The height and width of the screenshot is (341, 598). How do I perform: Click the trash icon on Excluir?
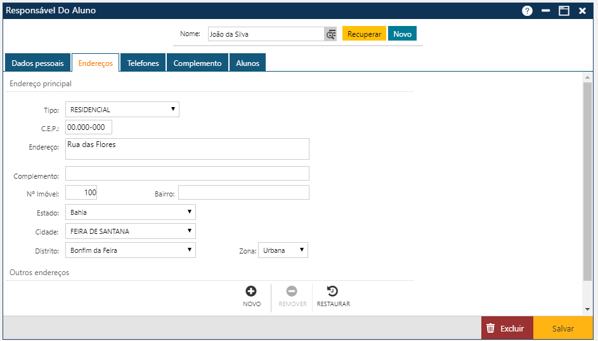tap(490, 328)
